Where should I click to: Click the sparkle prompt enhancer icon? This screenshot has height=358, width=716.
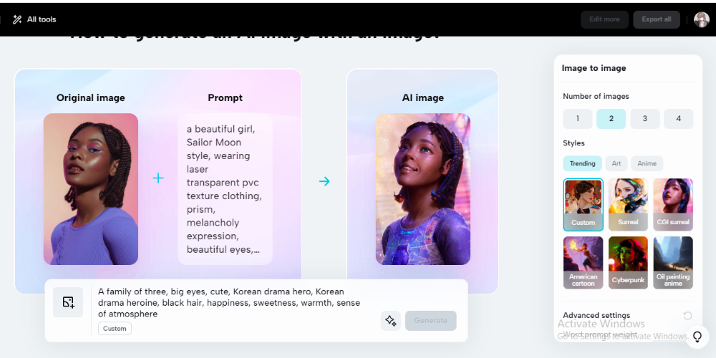click(x=390, y=321)
